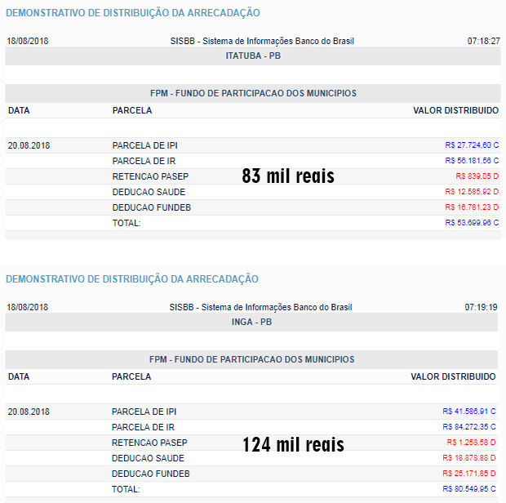Click the VALOR DISTRIBUIDO header in the Inga table
The height and width of the screenshot is (503, 506).
[x=453, y=376]
